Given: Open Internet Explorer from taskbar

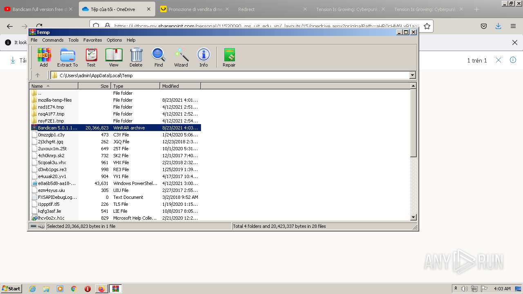Looking at the screenshot, I should pyautogui.click(x=32, y=289).
